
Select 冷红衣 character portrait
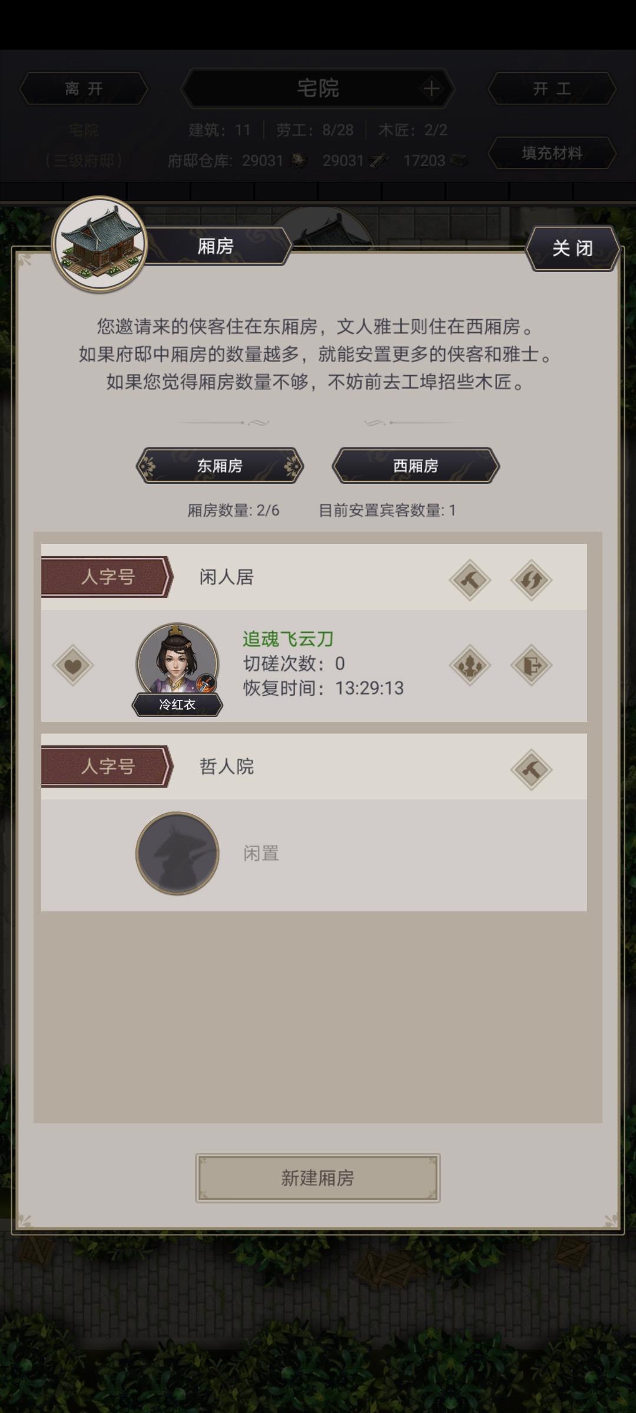click(x=177, y=666)
